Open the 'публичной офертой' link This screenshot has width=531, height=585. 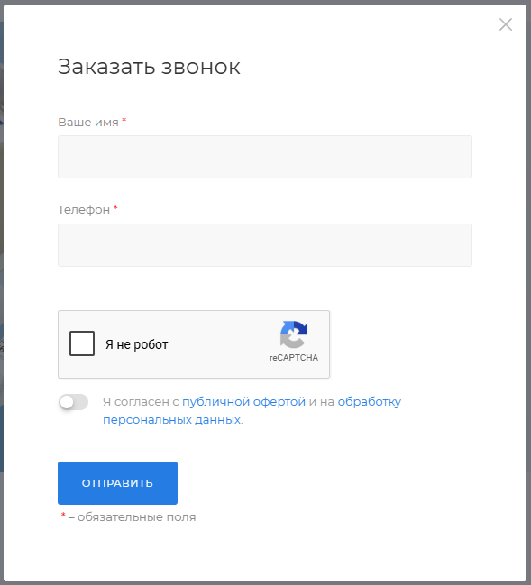pos(243,402)
